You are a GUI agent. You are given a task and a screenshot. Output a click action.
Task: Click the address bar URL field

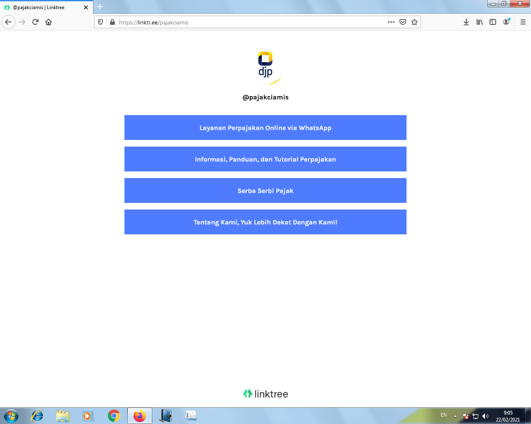[249, 22]
